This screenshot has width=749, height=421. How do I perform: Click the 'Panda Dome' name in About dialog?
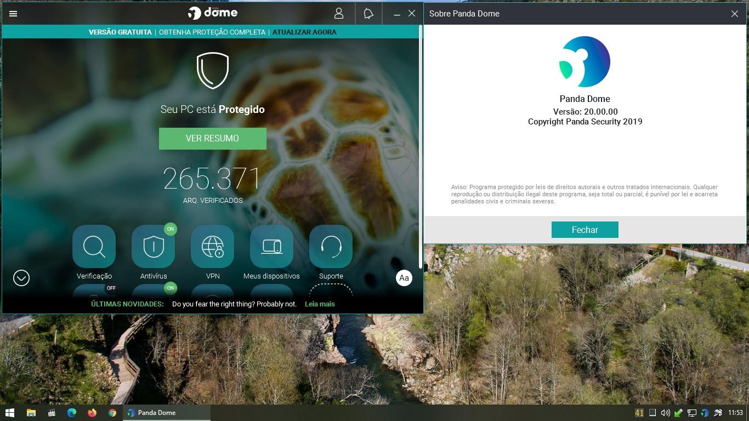tap(585, 99)
